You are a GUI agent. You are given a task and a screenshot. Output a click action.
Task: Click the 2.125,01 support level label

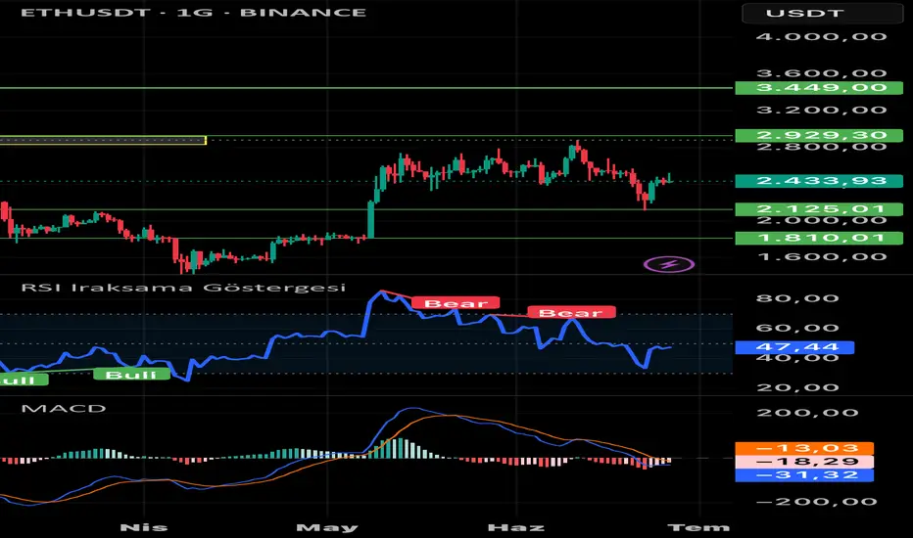(819, 208)
